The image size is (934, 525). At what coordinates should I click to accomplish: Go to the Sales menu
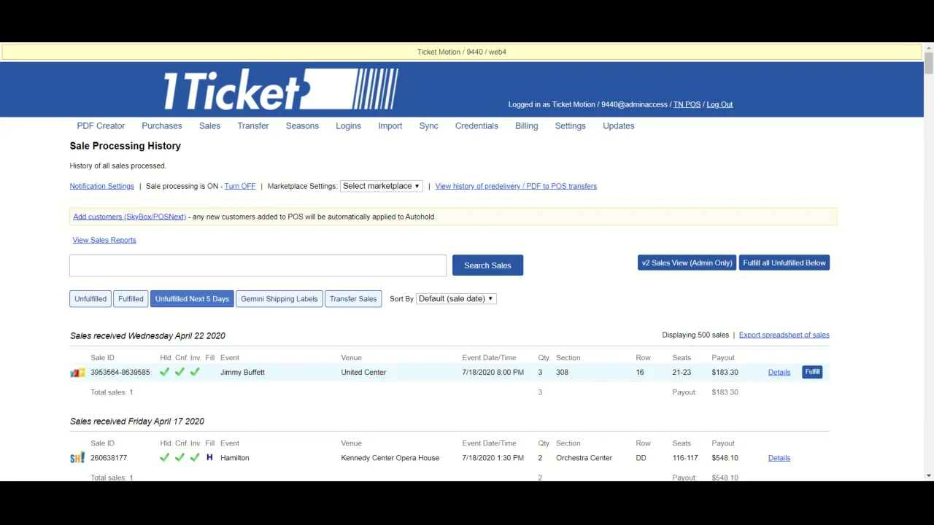tap(209, 126)
